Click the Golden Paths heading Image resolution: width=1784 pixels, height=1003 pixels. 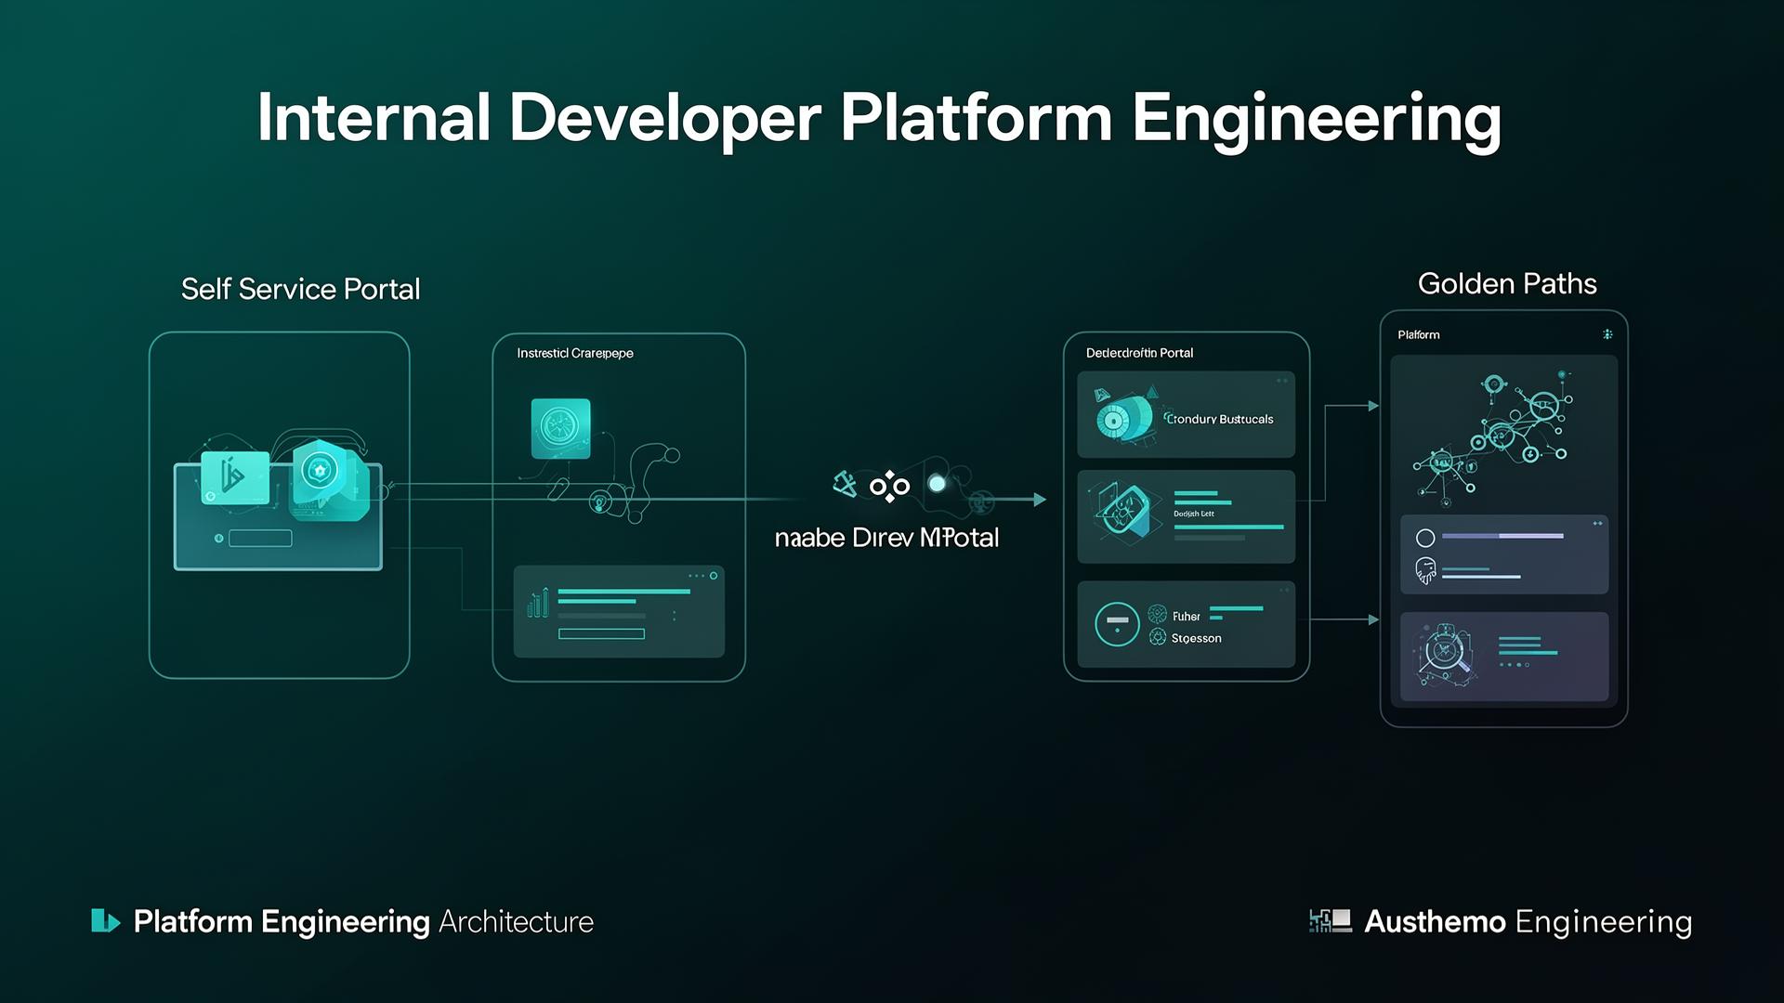pos(1507,283)
